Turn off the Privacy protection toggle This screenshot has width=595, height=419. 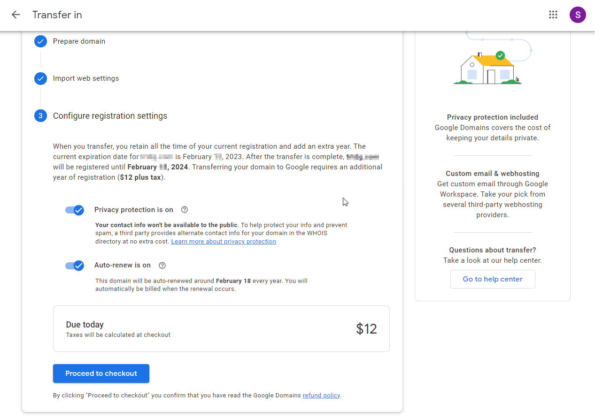[75, 210]
